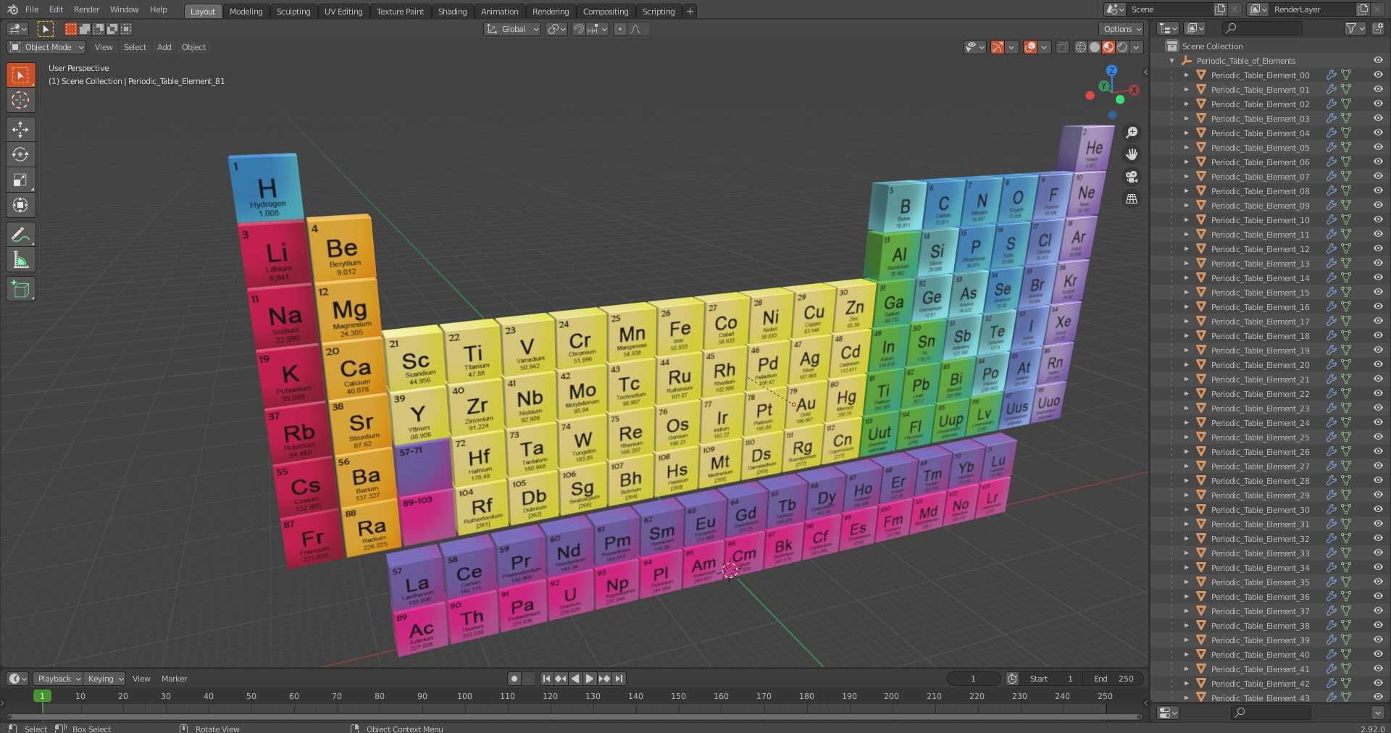The height and width of the screenshot is (733, 1391).
Task: Click the new collection icon in outliner
Action: coord(1377,28)
